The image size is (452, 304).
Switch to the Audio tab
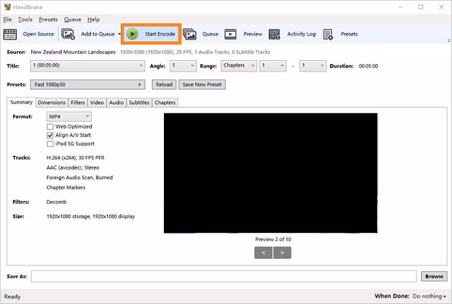click(x=117, y=103)
